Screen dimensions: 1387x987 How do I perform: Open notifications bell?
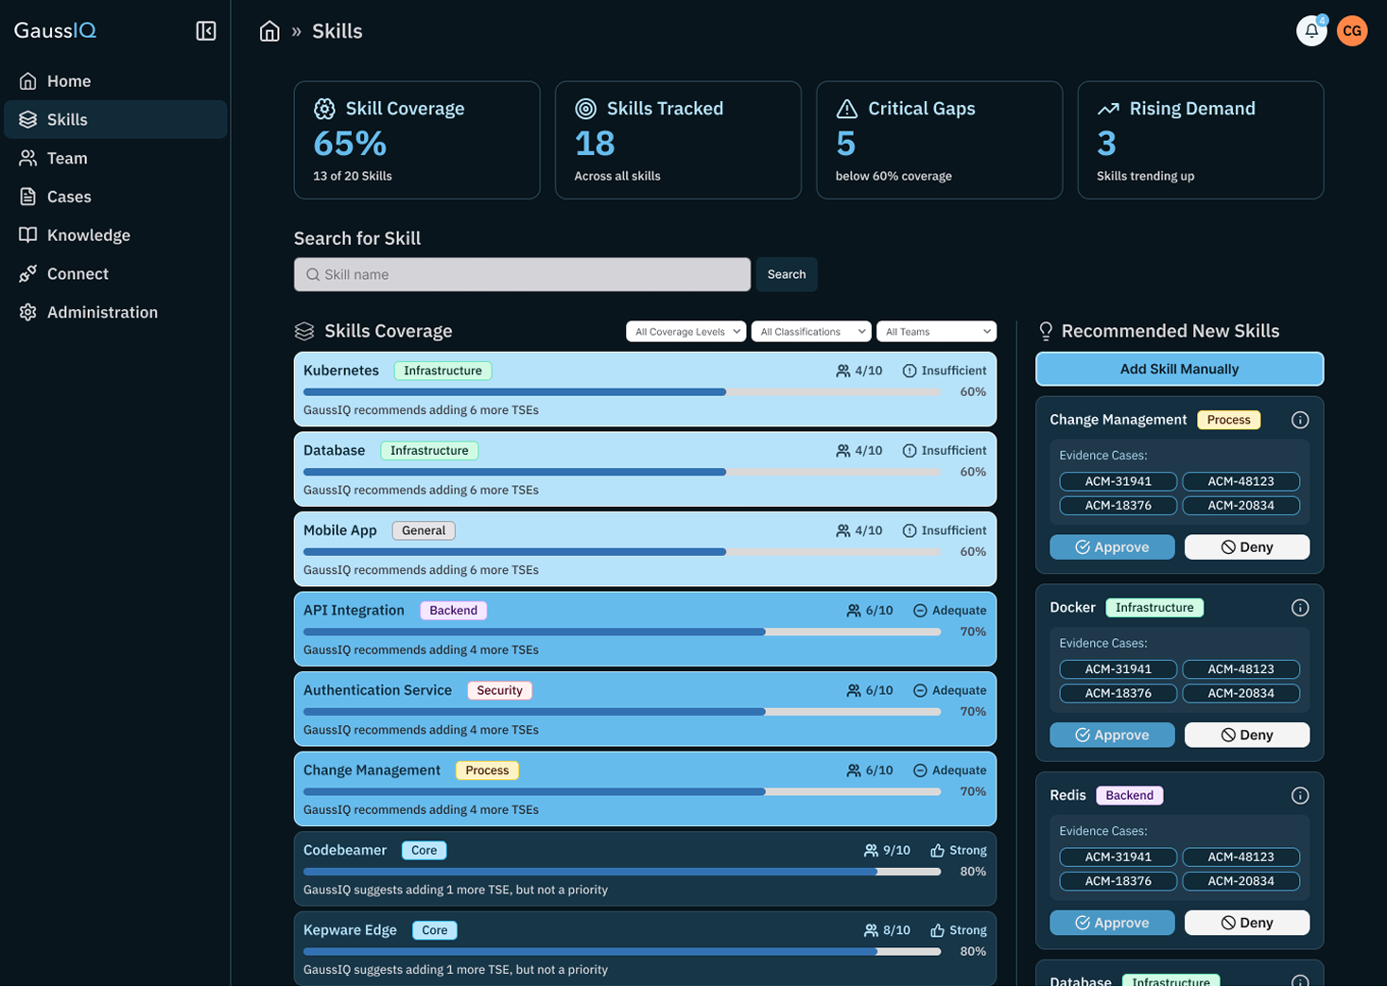[x=1311, y=31]
